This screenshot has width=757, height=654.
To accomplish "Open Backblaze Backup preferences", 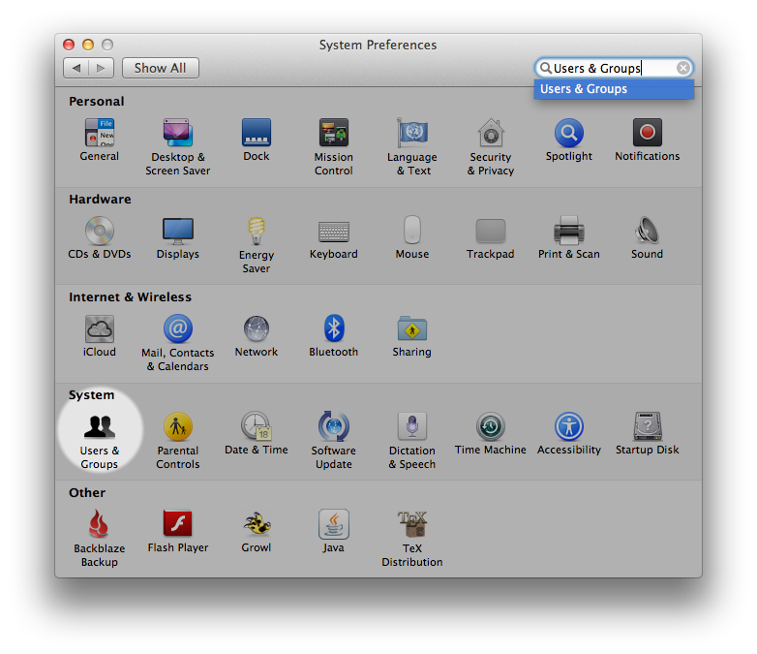I will click(99, 525).
